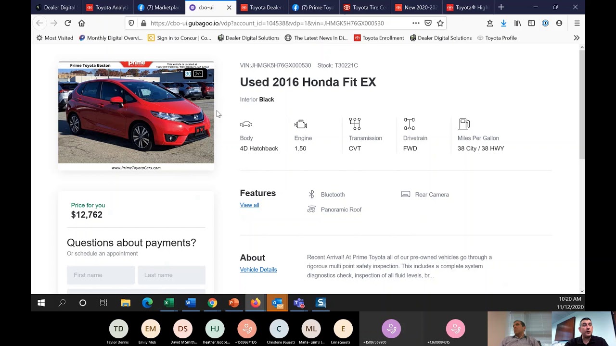Select Stock: T30221C text
This screenshot has width=616, height=346.
pos(337,65)
